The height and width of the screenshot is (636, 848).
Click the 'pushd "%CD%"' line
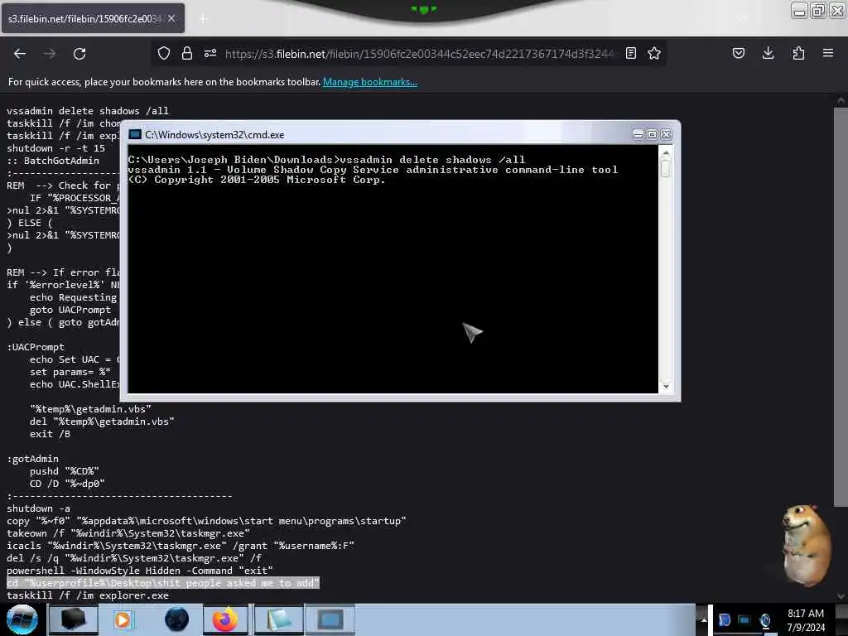[65, 471]
